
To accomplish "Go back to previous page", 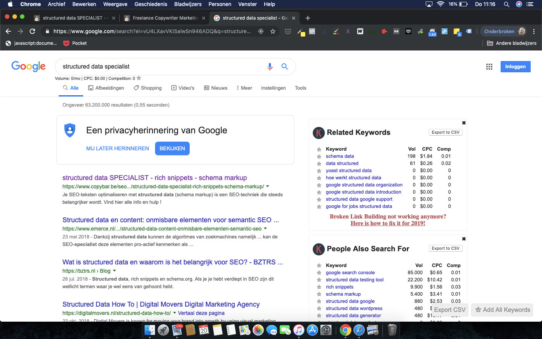I will pyautogui.click(x=8, y=31).
